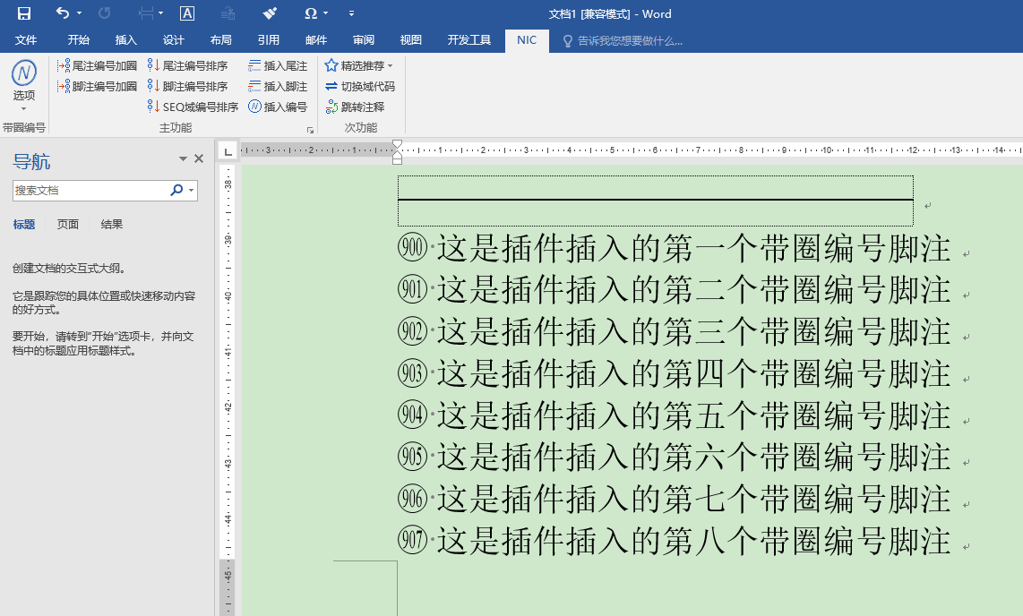Click the indent marker on horizontal ruler

(398, 151)
